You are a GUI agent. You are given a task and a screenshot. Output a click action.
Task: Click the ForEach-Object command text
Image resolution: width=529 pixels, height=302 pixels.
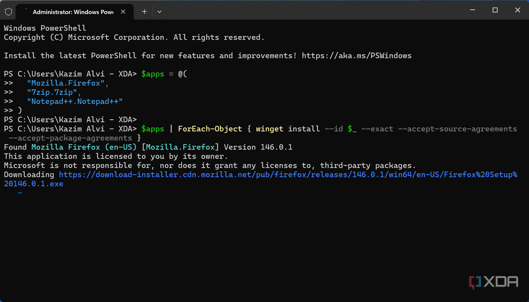tap(210, 129)
